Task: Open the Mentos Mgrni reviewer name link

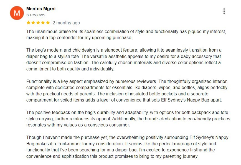Action: (41, 9)
